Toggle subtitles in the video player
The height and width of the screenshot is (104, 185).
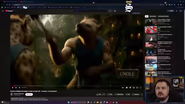pos(127,88)
